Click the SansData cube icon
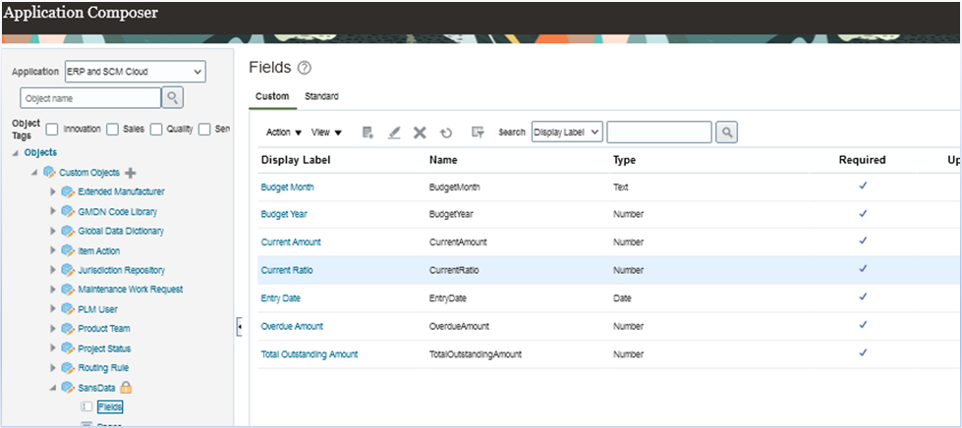 [x=68, y=388]
